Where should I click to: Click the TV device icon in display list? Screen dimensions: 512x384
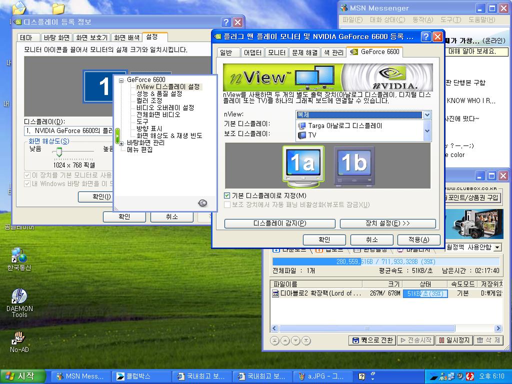301,135
